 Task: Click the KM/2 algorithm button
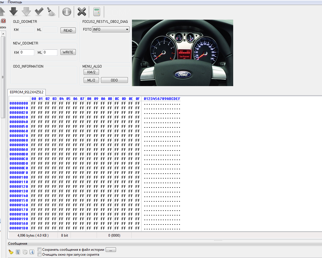[x=91, y=72]
